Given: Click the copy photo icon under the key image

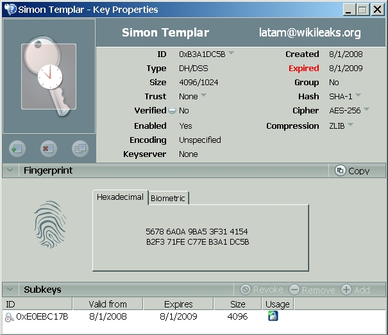Looking at the screenshot, I should click(x=80, y=149).
